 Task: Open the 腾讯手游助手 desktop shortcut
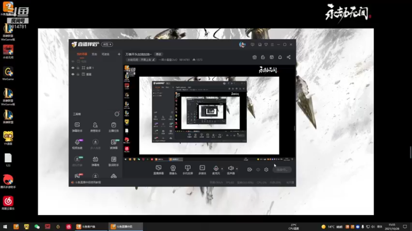coord(8,181)
